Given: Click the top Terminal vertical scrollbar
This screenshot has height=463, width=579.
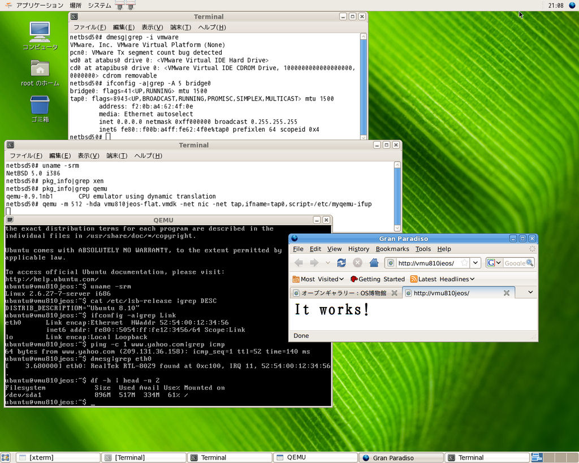Looking at the screenshot, I should click(364, 86).
